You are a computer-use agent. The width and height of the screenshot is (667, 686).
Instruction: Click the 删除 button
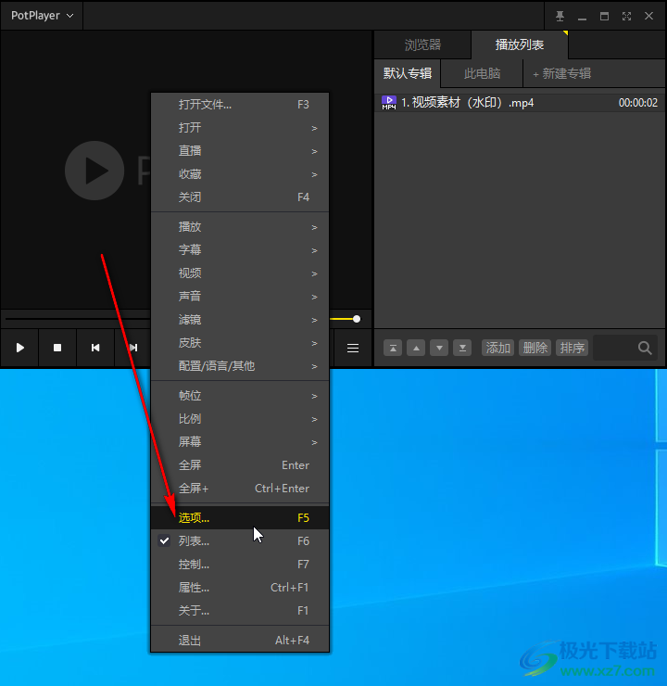pyautogui.click(x=535, y=349)
